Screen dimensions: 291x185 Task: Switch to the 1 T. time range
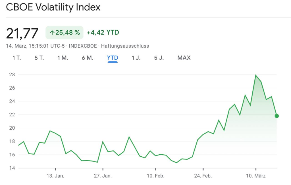(x=17, y=58)
